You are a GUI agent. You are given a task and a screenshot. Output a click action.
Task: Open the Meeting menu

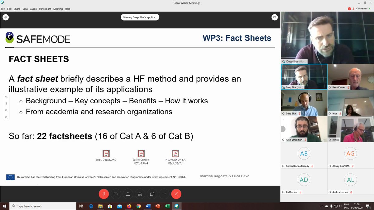[x=58, y=9]
